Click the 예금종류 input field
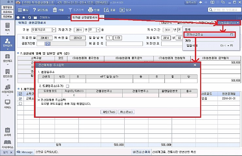This screenshot has width=242, height=156. click(x=124, y=44)
